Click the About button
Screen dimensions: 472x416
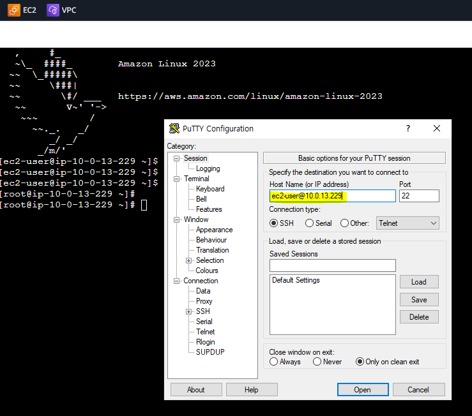click(196, 390)
